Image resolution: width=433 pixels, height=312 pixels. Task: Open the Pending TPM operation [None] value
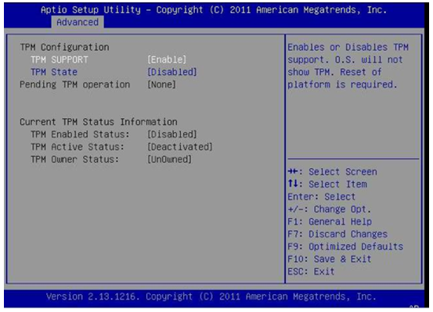tap(161, 84)
